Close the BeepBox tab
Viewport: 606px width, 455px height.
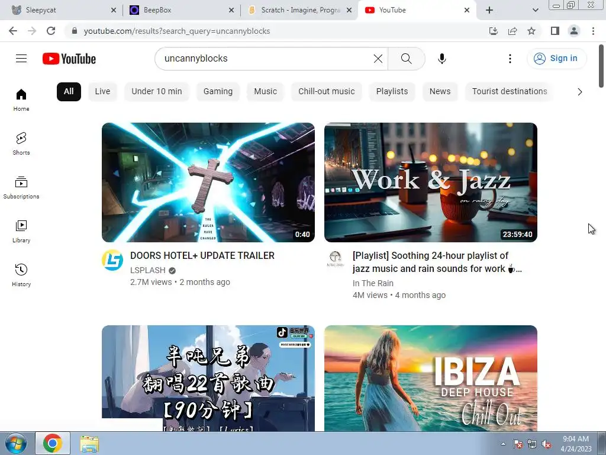pos(231,11)
